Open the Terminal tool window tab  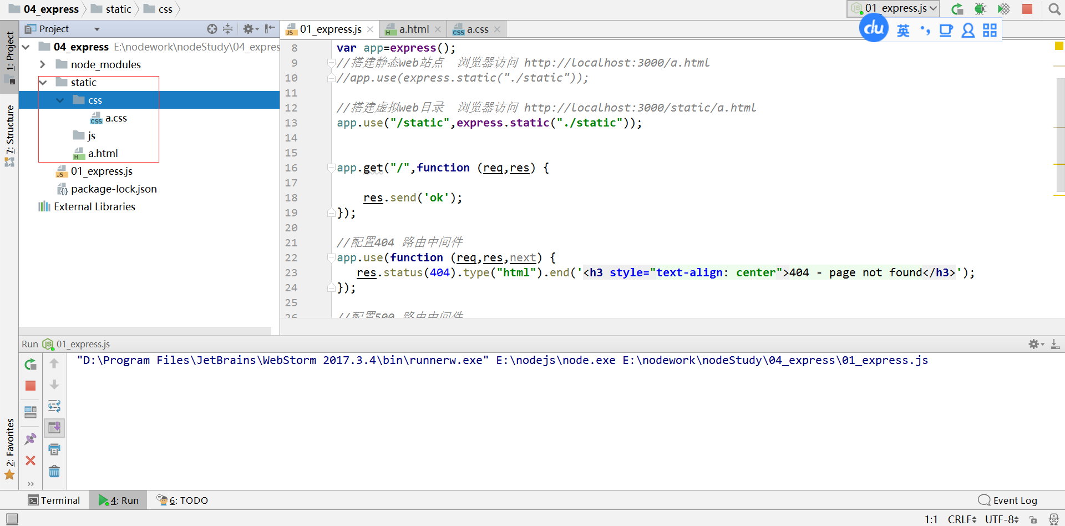point(54,500)
